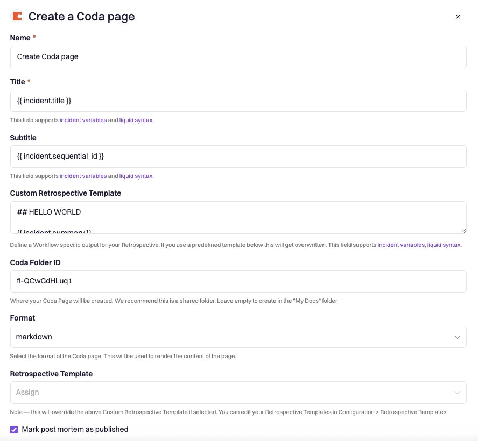This screenshot has height=441, width=478.
Task: Click the Subtitle label
Action: pos(23,138)
